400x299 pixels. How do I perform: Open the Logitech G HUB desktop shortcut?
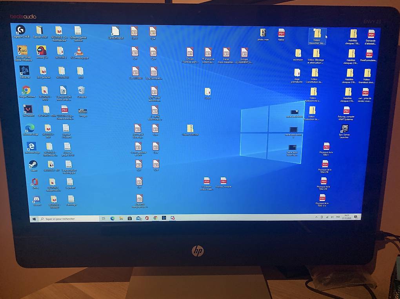21,32
